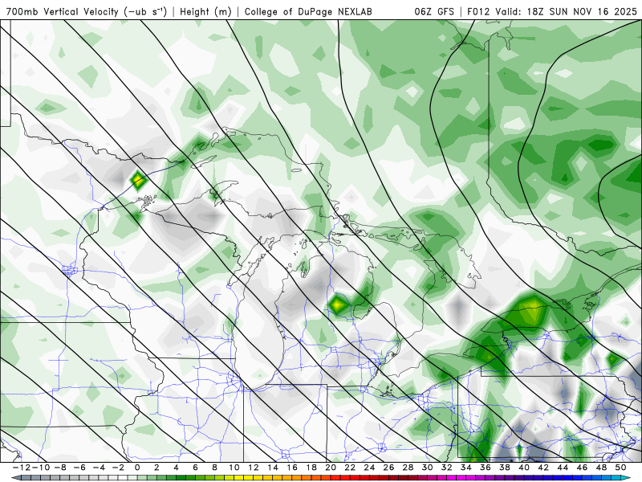Viewport: 642px width, 482px height.
Task: Click the "College of DuPage NEXLAB" text
Action: pyautogui.click(x=308, y=11)
